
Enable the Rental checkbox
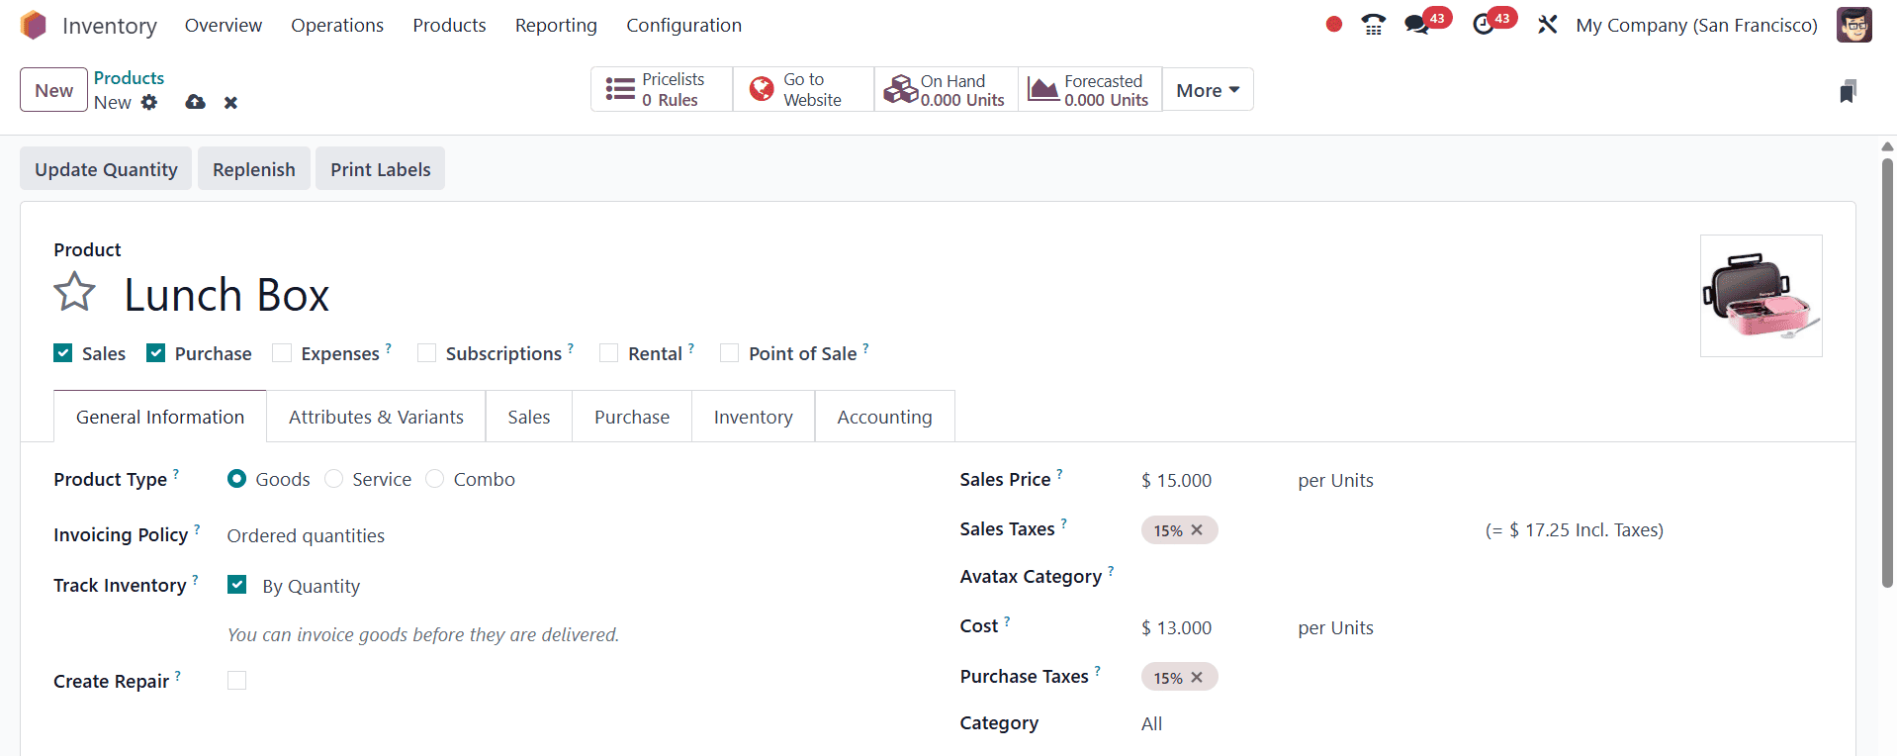pos(609,353)
